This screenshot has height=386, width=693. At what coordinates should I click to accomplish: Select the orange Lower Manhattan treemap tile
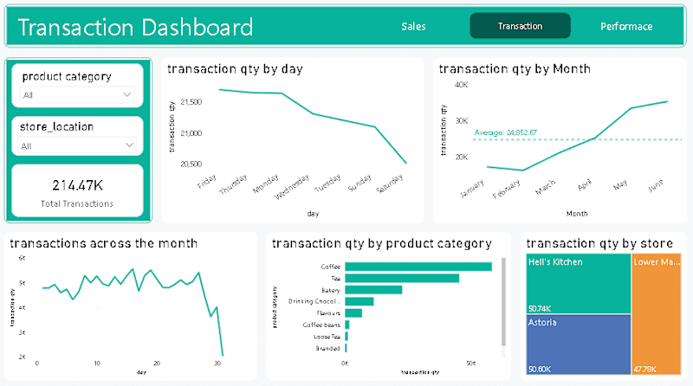click(x=657, y=314)
